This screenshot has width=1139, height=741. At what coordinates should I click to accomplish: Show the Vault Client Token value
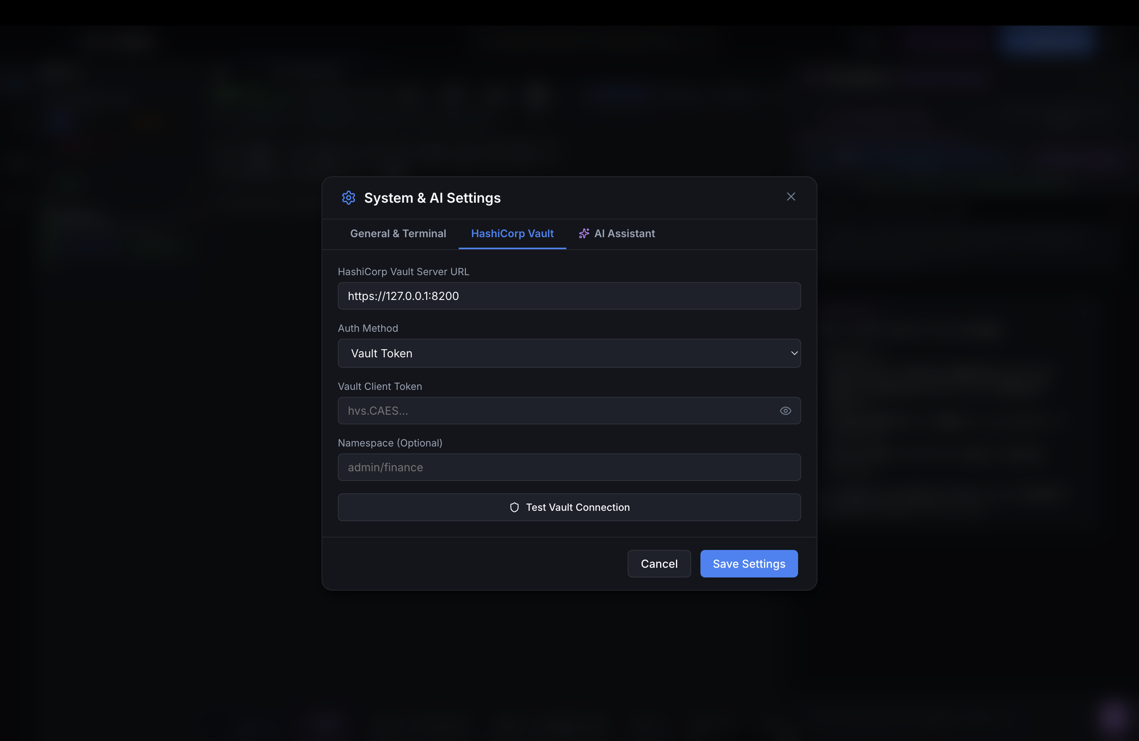(x=785, y=411)
